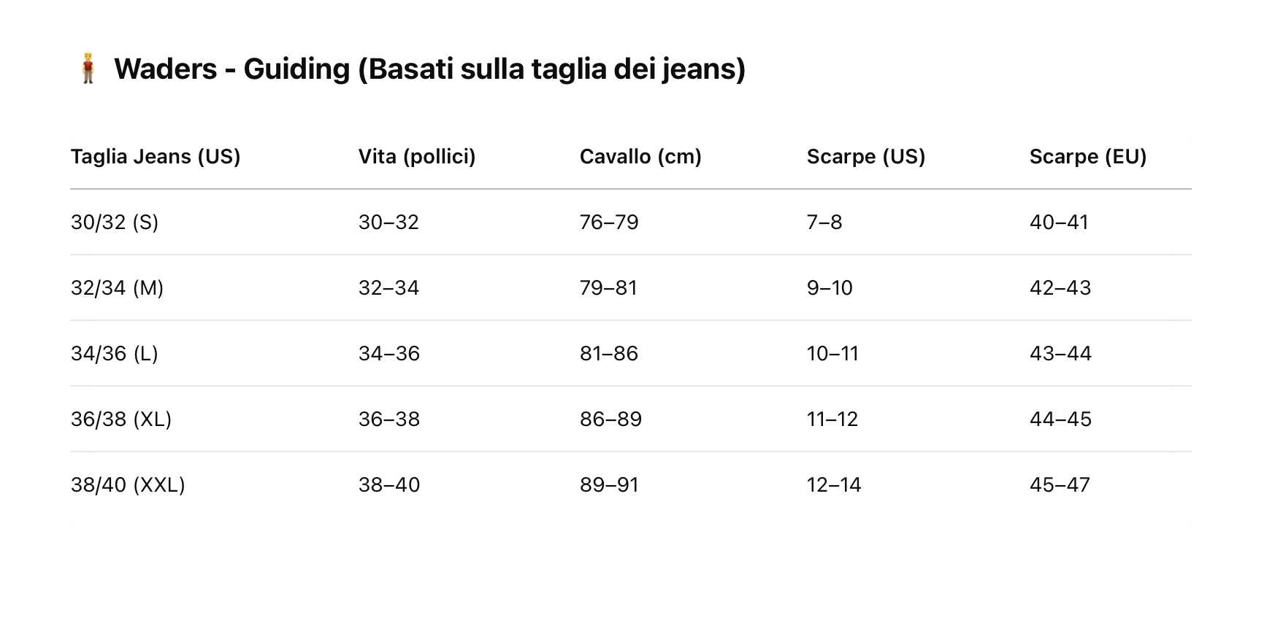1275x623 pixels.
Task: Select the 45–47 EU shoe size cell
Action: click(x=1060, y=485)
